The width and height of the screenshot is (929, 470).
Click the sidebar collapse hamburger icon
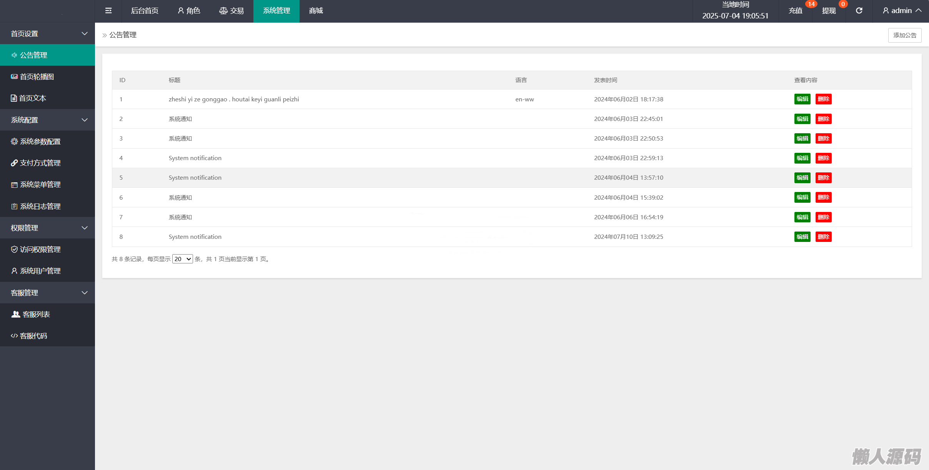point(108,11)
